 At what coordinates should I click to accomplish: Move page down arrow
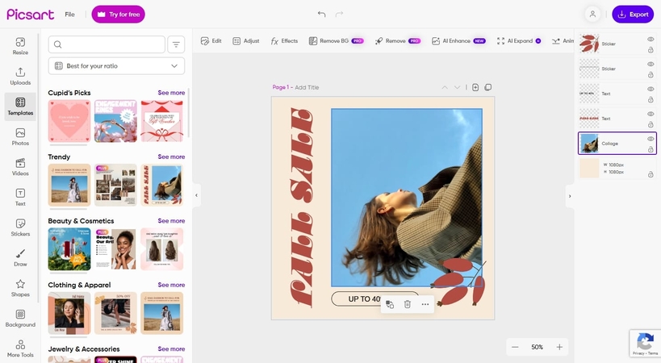[x=457, y=88]
